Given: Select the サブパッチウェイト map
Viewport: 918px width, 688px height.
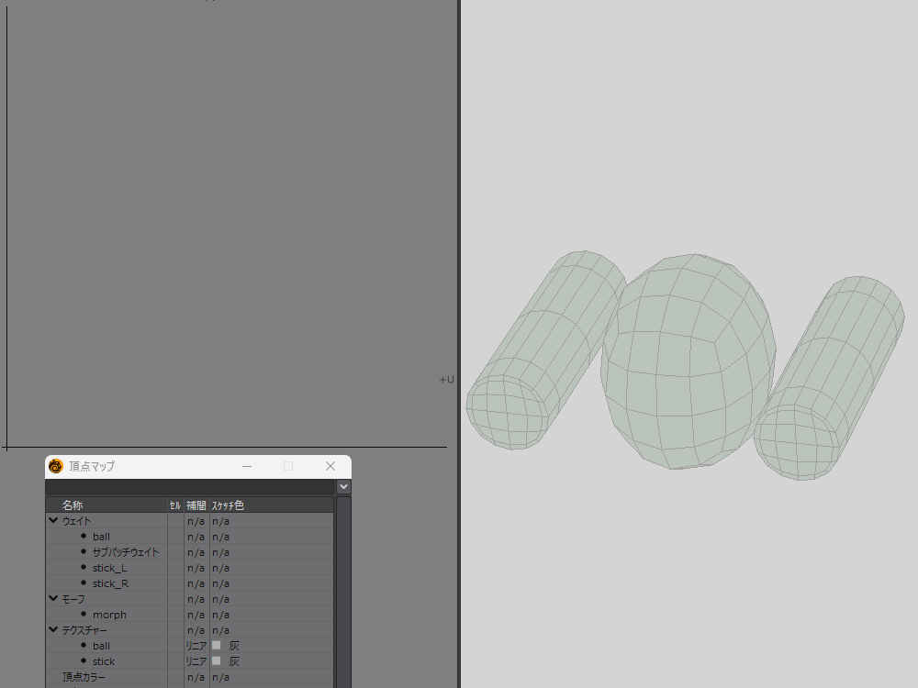Looking at the screenshot, I should (125, 552).
